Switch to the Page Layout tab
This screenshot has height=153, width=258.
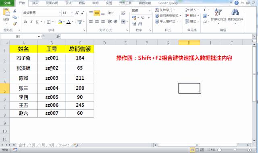coord(52,3)
